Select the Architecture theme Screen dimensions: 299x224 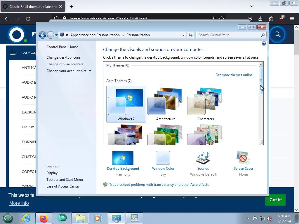tap(166, 104)
